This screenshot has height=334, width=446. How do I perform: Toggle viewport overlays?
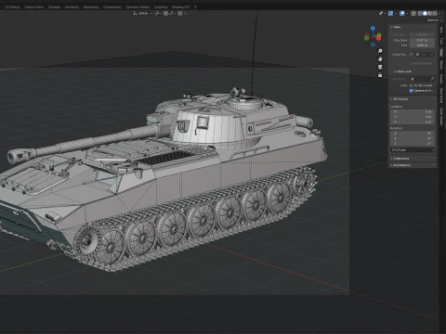click(x=402, y=13)
